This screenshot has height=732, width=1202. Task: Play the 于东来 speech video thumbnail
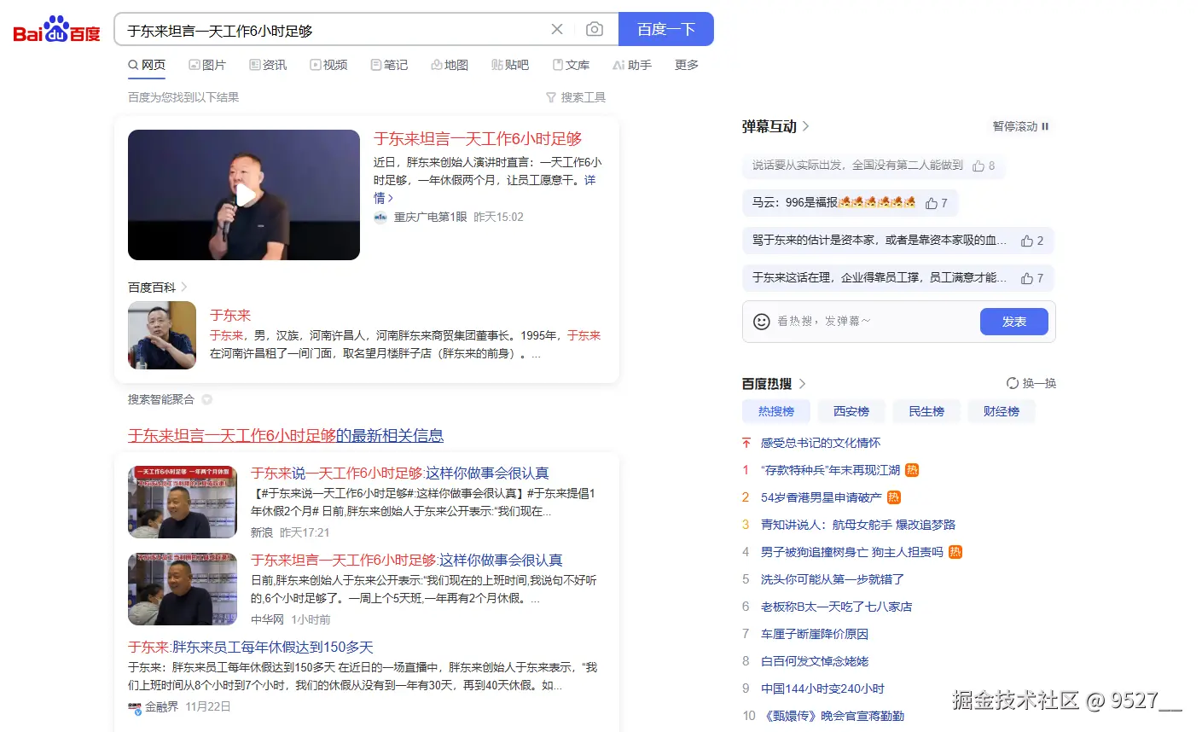pyautogui.click(x=243, y=195)
